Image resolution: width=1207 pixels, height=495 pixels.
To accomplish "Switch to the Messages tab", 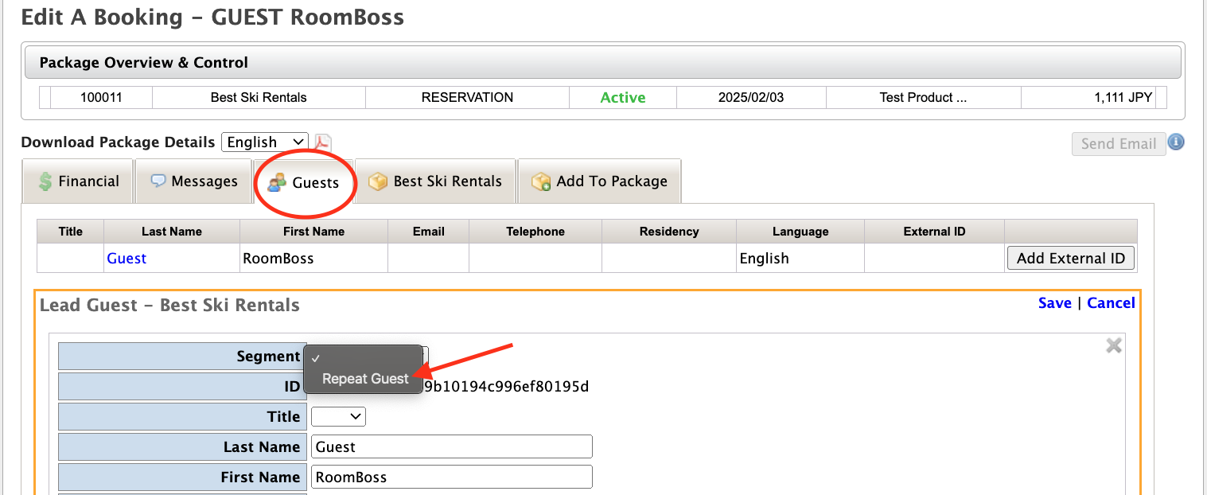I will (x=193, y=181).
